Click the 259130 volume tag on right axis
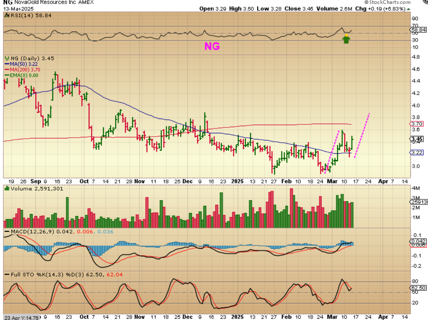 point(418,202)
